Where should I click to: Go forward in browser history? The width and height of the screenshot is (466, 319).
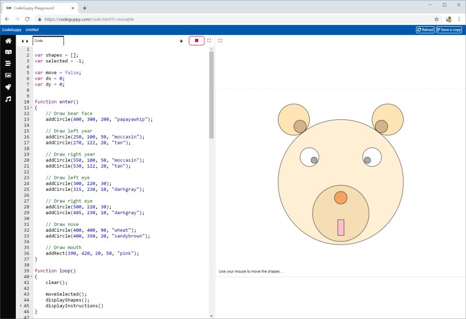click(x=17, y=19)
